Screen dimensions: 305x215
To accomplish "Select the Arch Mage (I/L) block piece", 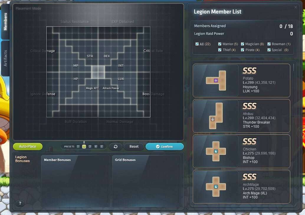I will coord(216,187).
